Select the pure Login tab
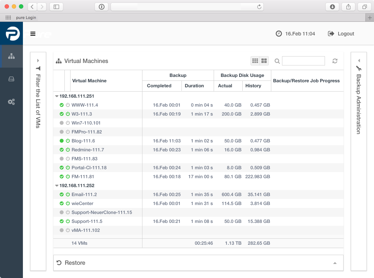 point(26,18)
